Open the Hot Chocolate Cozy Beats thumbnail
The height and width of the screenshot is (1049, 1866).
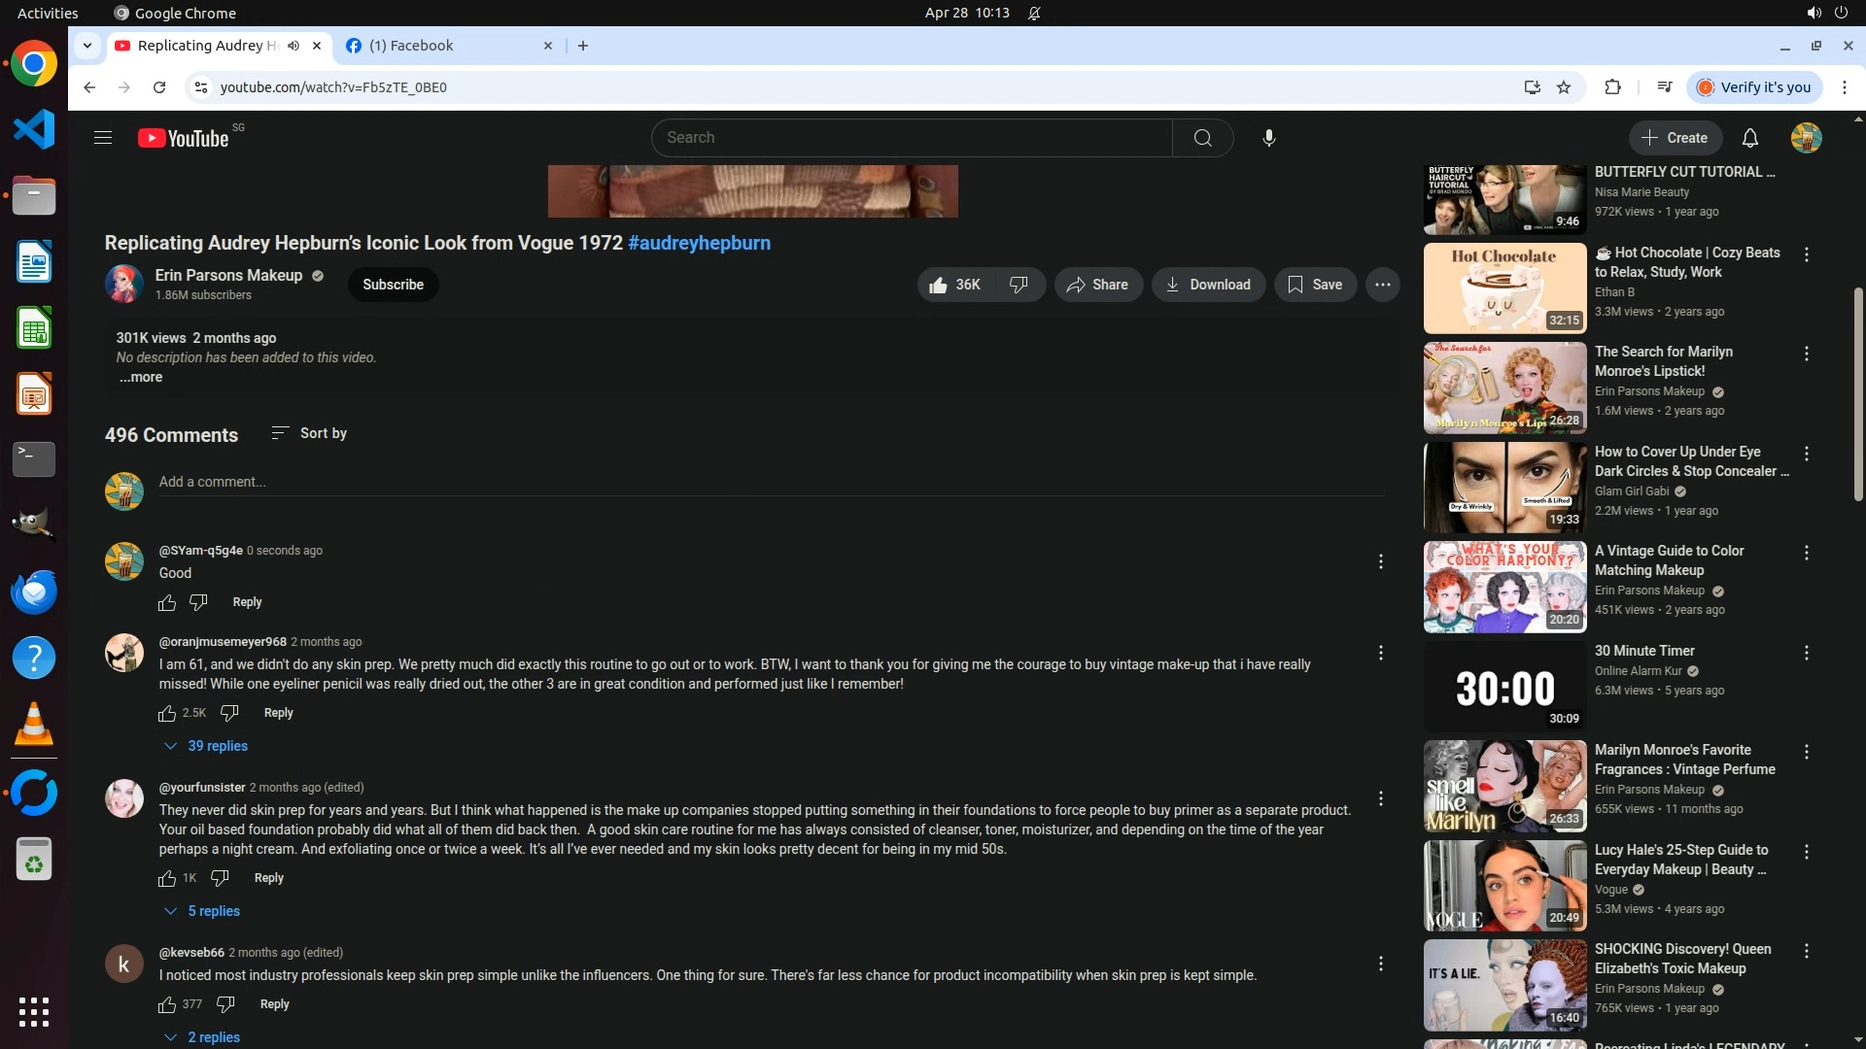1504,288
